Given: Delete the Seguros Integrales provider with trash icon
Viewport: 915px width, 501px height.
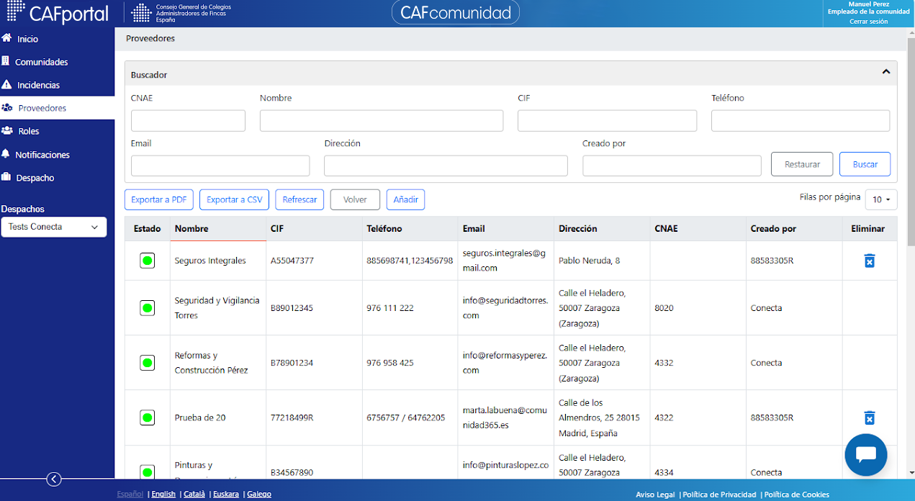Looking at the screenshot, I should (x=869, y=261).
